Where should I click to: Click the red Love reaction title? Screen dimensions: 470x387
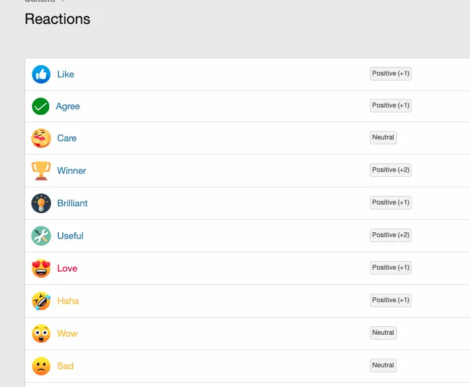click(67, 268)
